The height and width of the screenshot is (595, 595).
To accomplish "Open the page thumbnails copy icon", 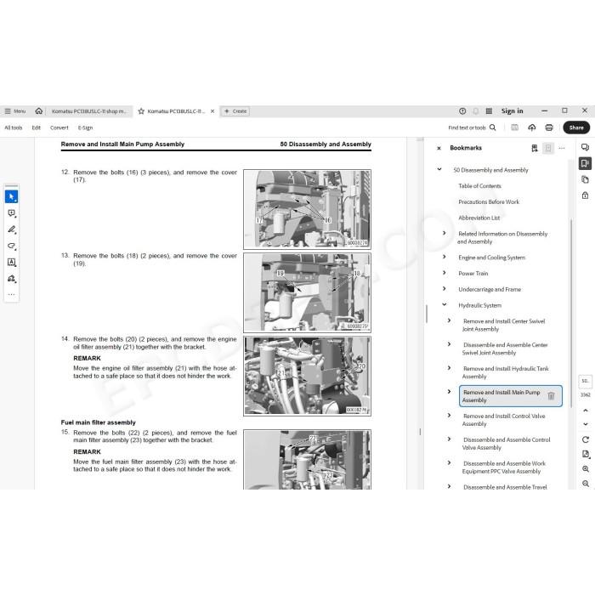I will pos(585,179).
